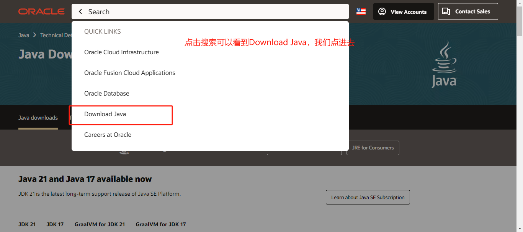Switch to the Java downloads tab
Viewport: 523px width, 232px height.
click(x=38, y=118)
